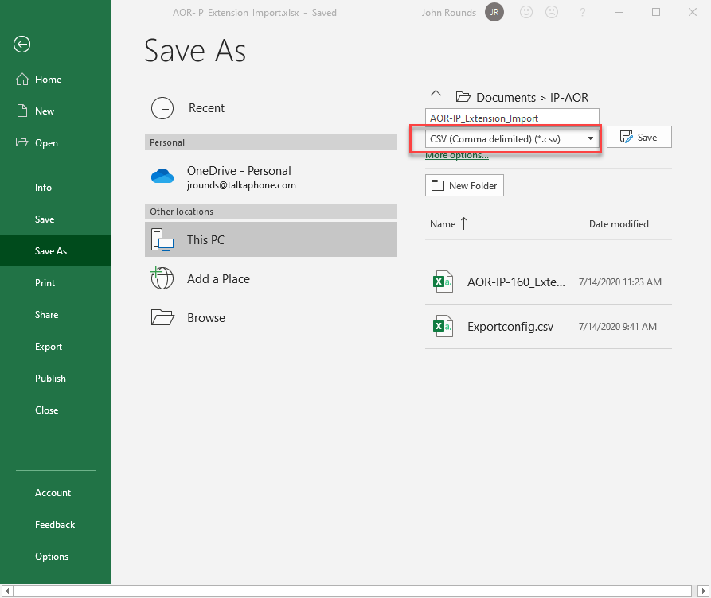The width and height of the screenshot is (711, 598).
Task: Click the question mark help icon
Action: click(584, 13)
